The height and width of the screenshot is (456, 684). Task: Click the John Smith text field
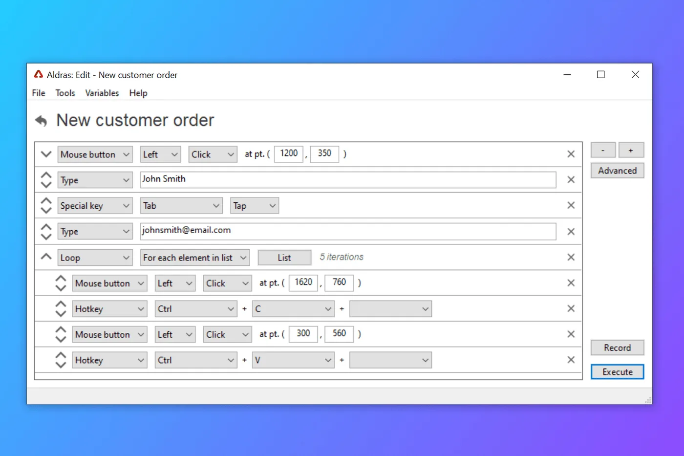click(x=348, y=180)
